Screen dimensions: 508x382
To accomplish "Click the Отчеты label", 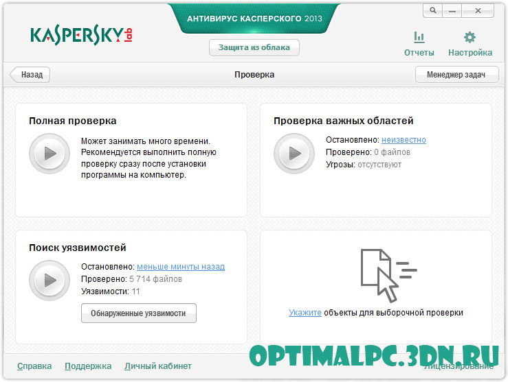I will 419,53.
